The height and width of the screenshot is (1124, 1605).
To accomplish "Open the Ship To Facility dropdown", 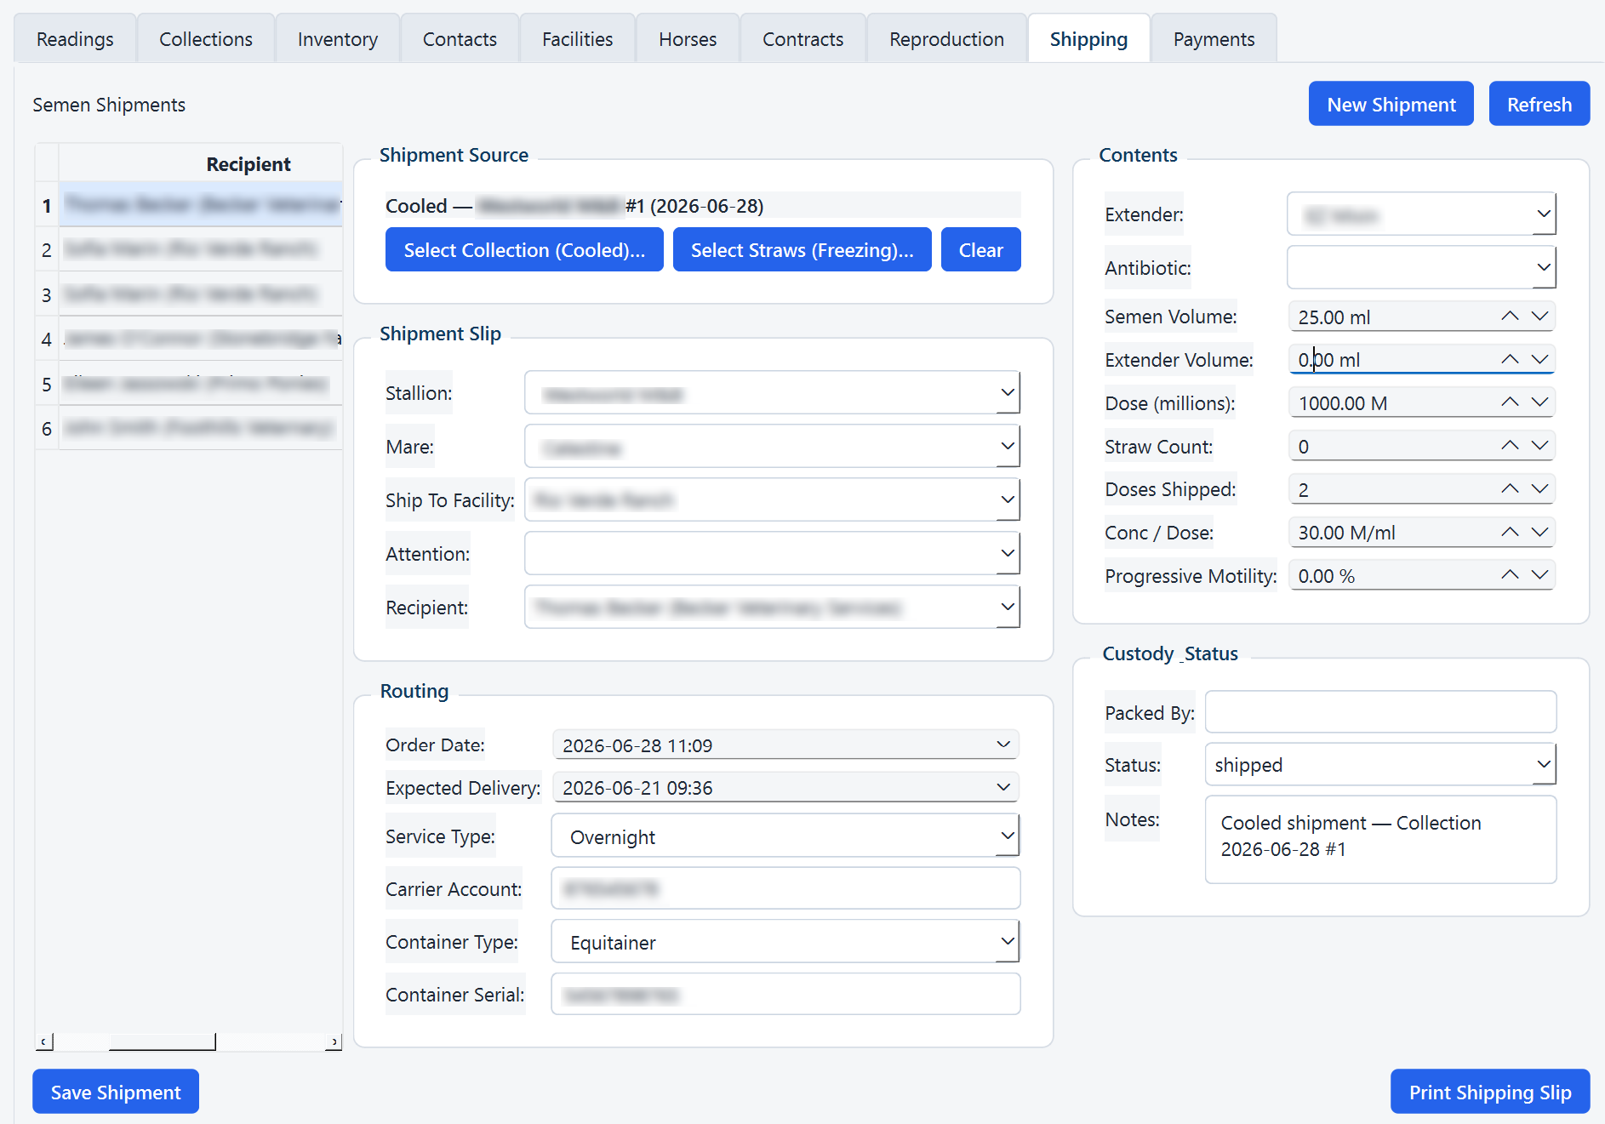I will pos(1008,500).
